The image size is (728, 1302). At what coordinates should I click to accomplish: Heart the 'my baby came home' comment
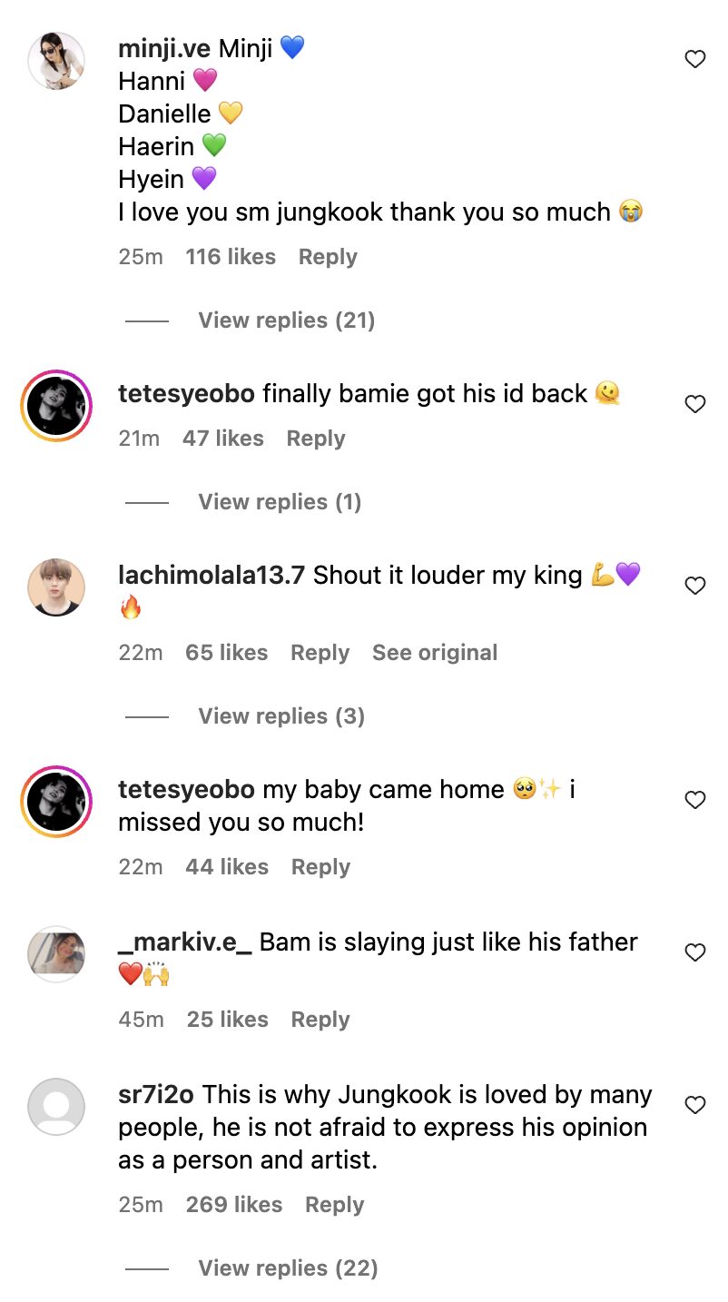point(694,800)
